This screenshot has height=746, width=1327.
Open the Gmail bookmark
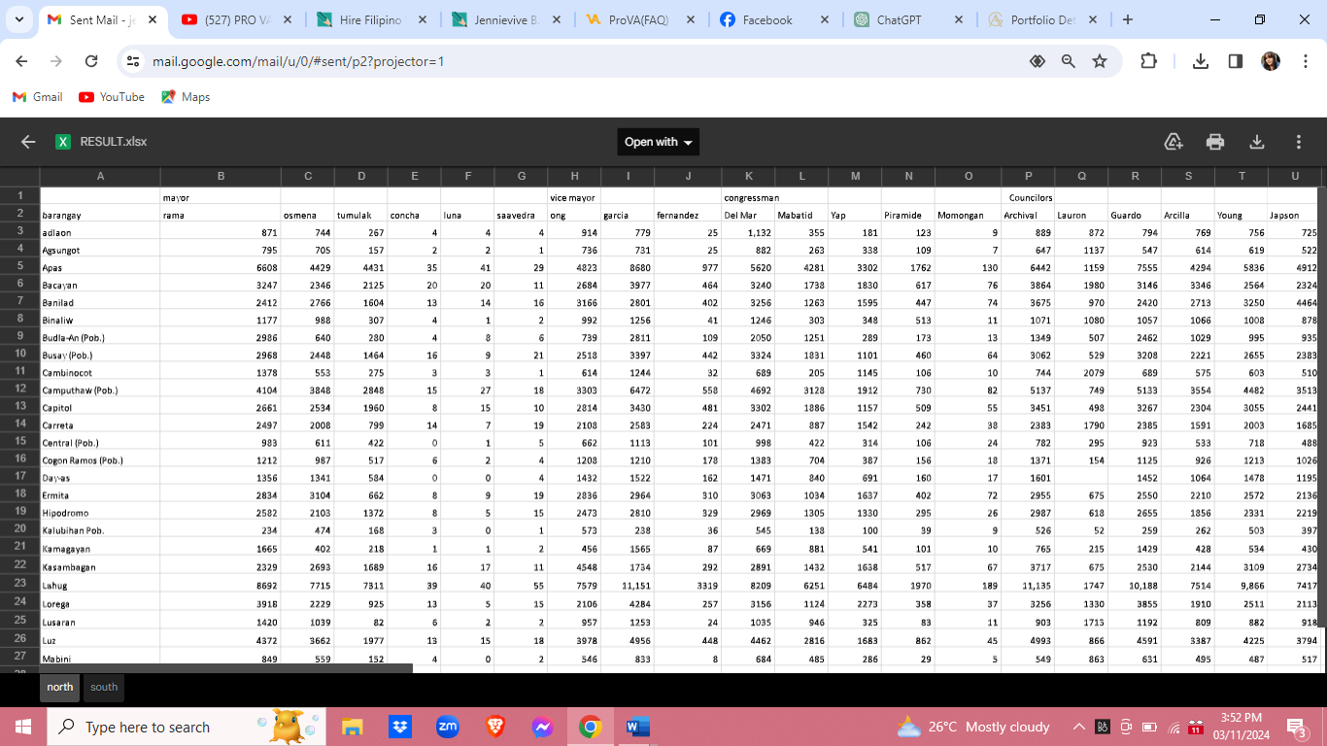pyautogui.click(x=38, y=97)
